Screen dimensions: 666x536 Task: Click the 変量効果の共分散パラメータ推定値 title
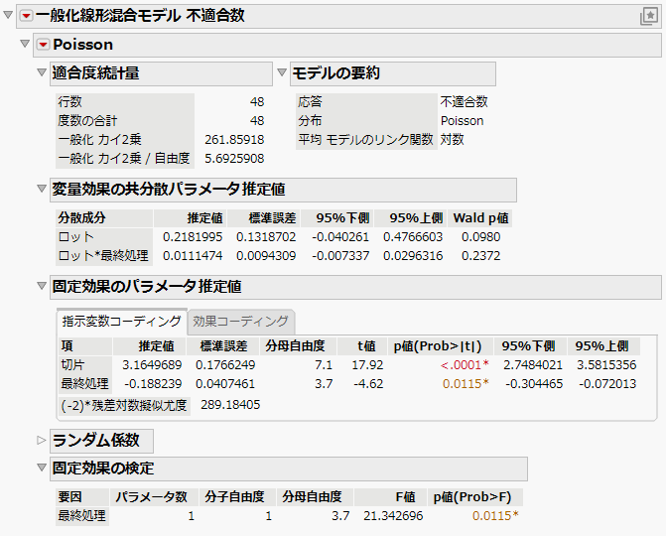pos(168,189)
